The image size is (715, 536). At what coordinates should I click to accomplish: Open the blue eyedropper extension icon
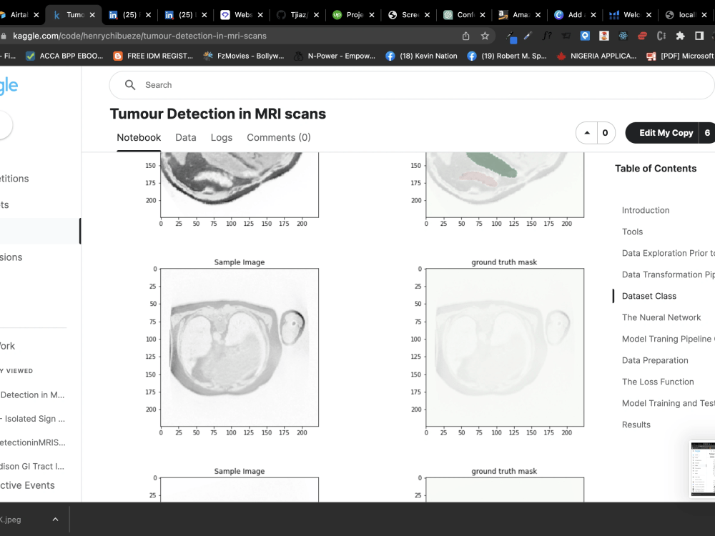(x=528, y=36)
